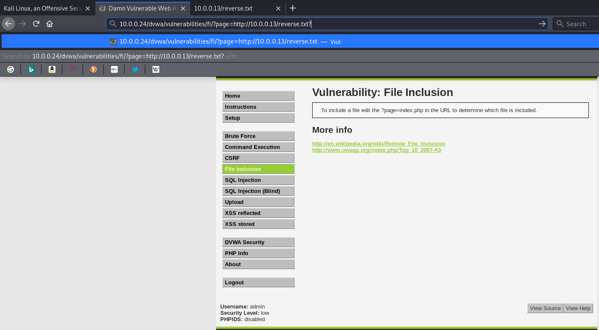Search with Debian packages engine icon

[x=72, y=69]
